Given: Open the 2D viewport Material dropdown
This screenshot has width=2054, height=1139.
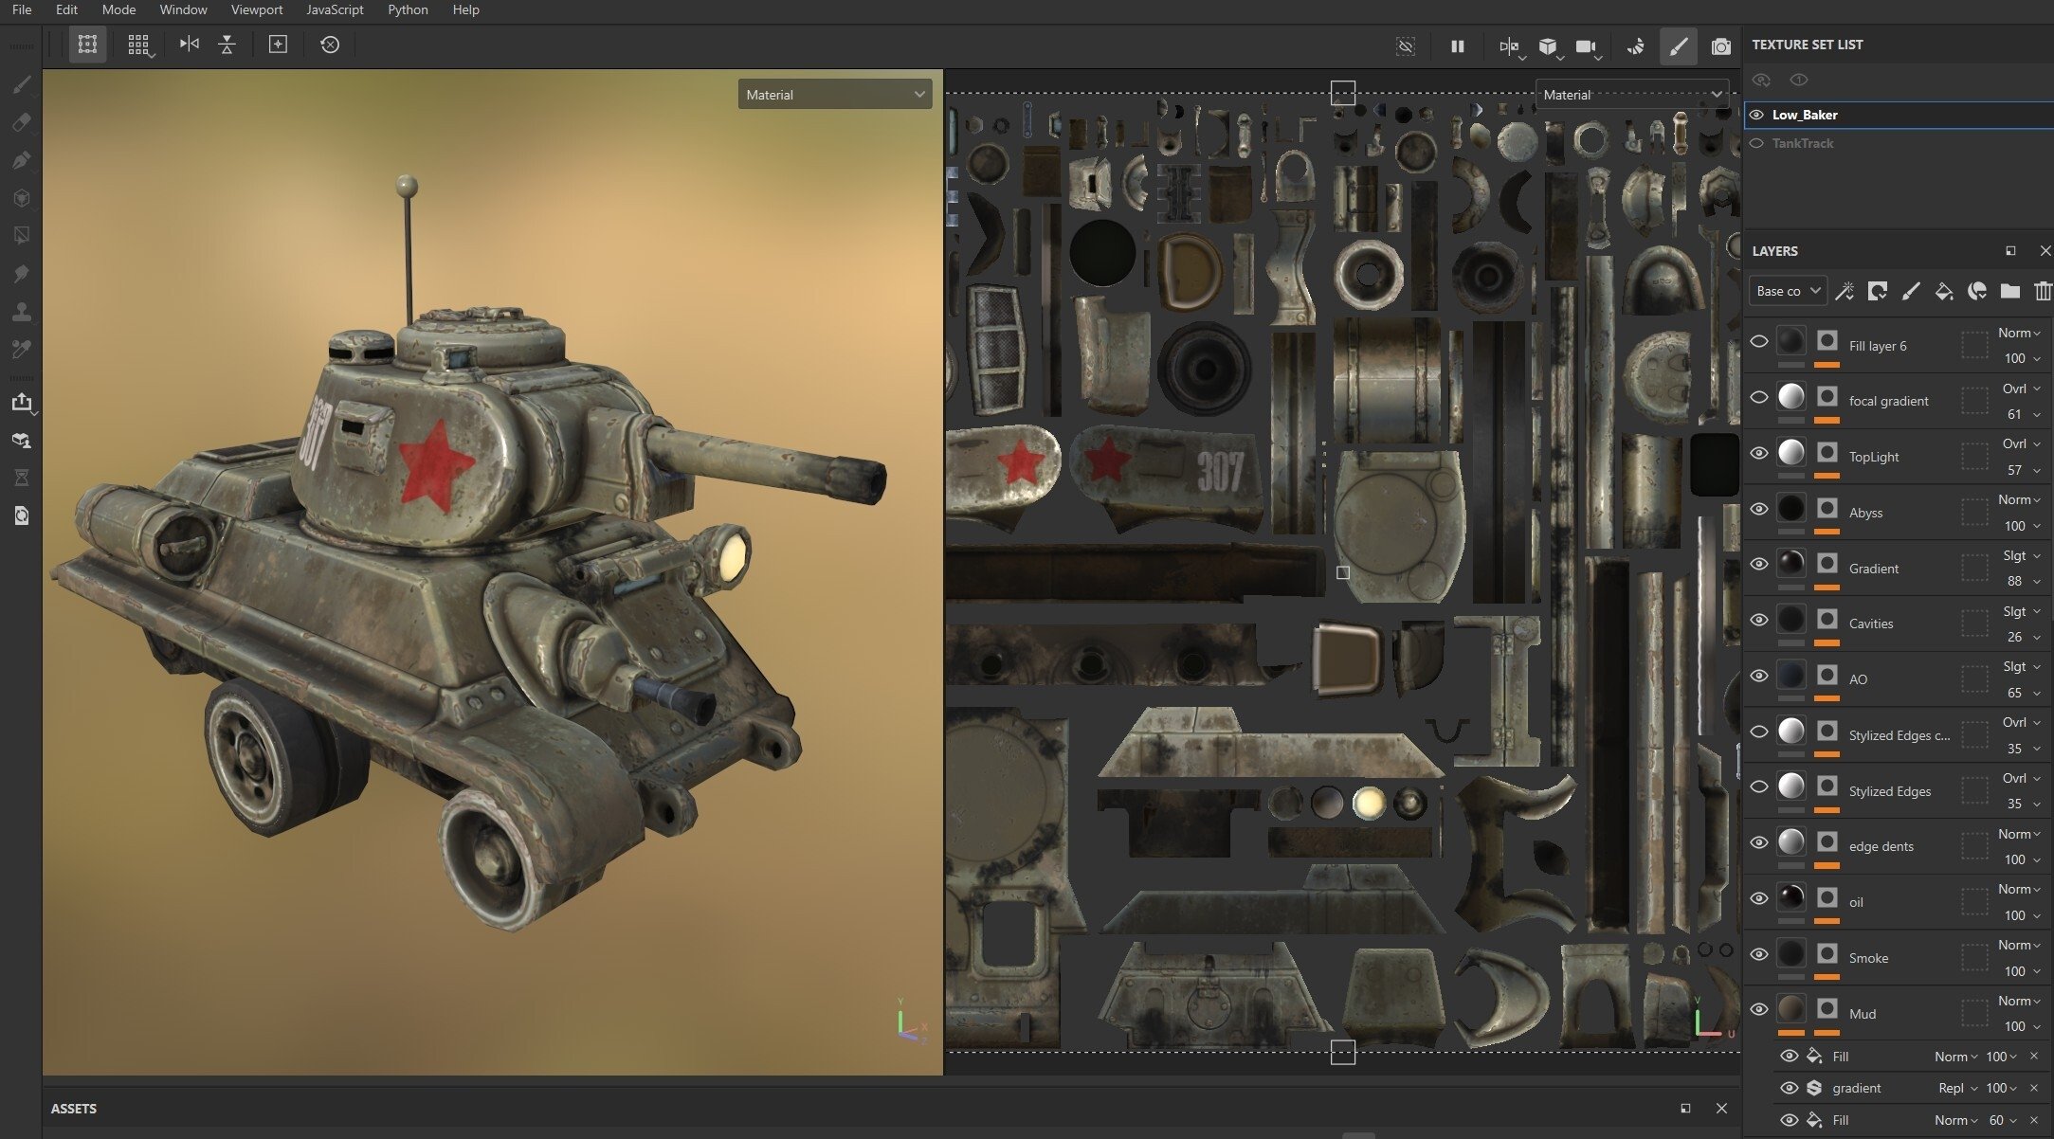Looking at the screenshot, I should click(x=1631, y=95).
